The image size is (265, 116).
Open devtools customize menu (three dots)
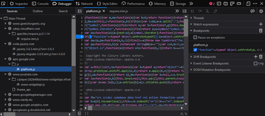(x=255, y=4)
